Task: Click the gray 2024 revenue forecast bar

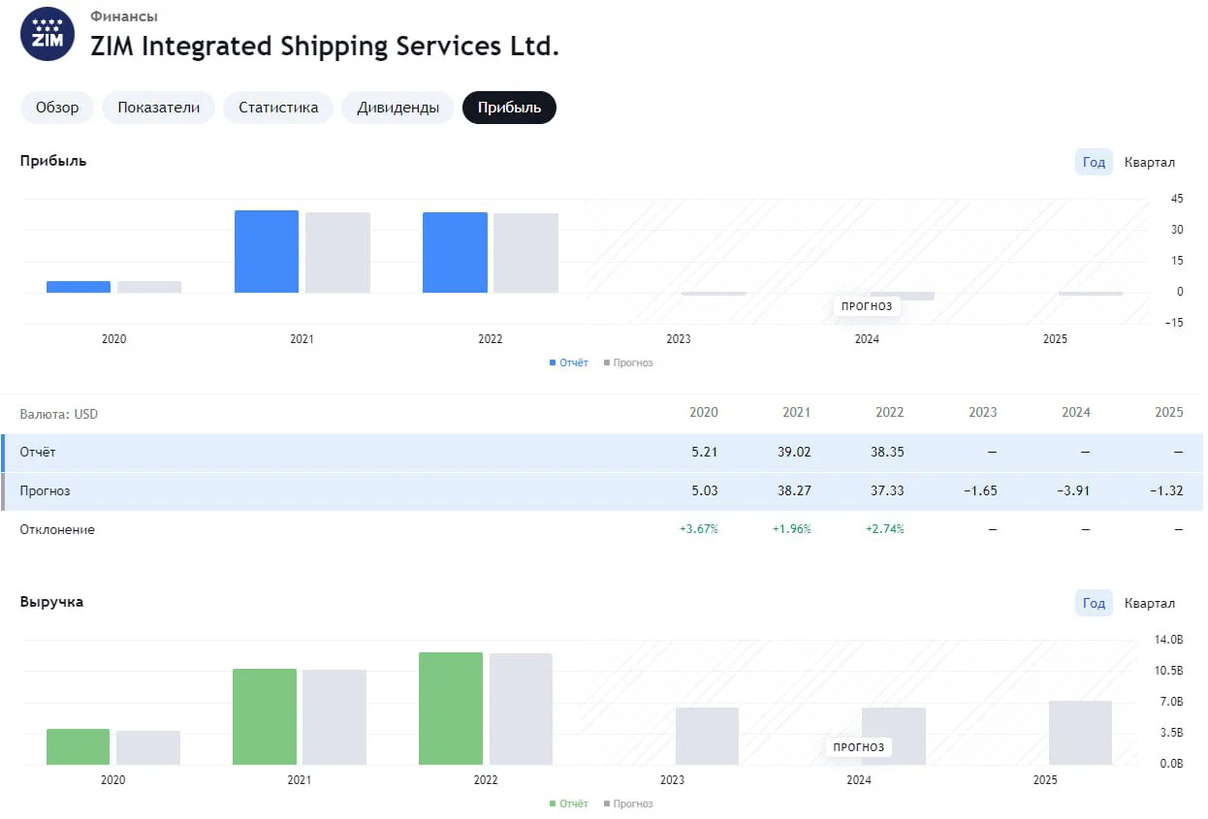Action: pyautogui.click(x=894, y=736)
